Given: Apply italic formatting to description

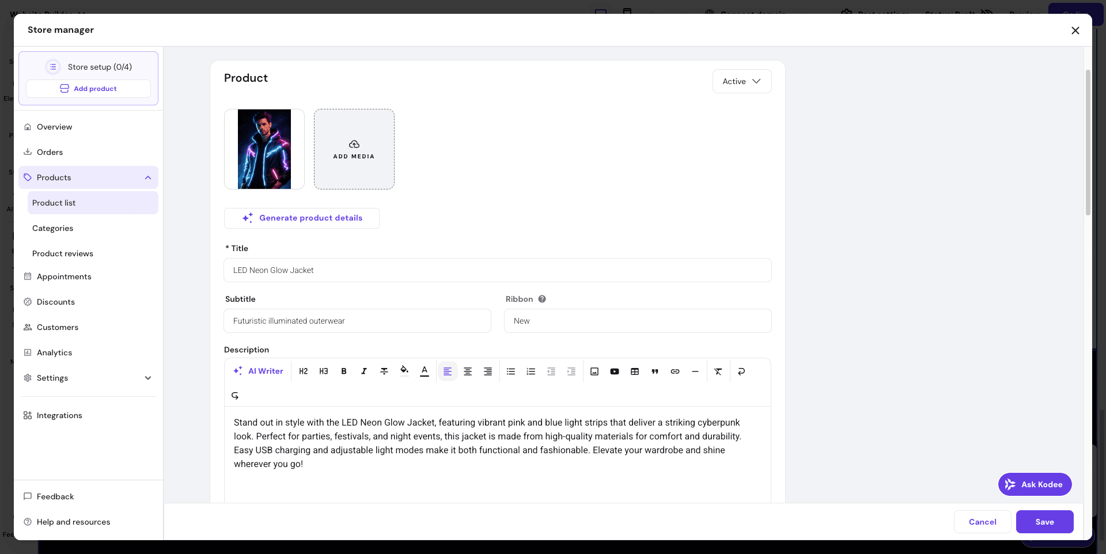Looking at the screenshot, I should tap(364, 371).
